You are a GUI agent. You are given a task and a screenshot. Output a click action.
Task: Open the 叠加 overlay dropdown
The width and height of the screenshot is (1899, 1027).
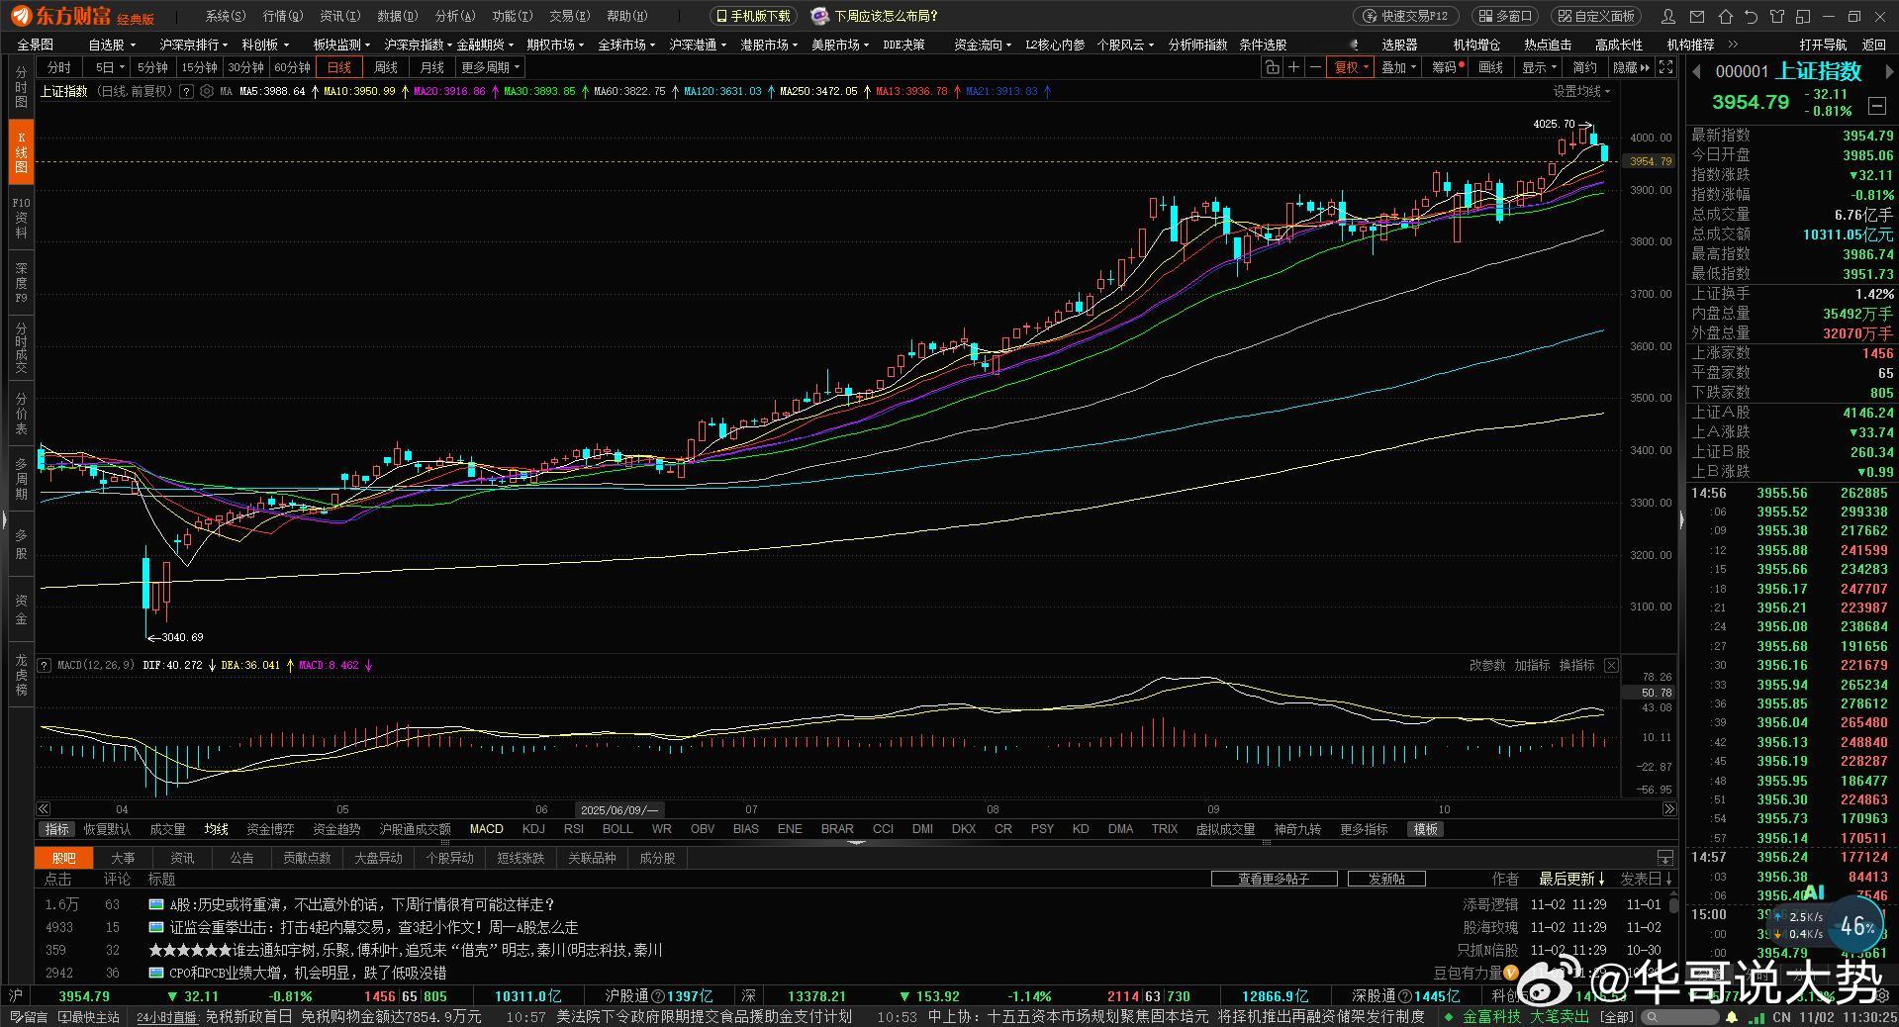pyautogui.click(x=1399, y=67)
